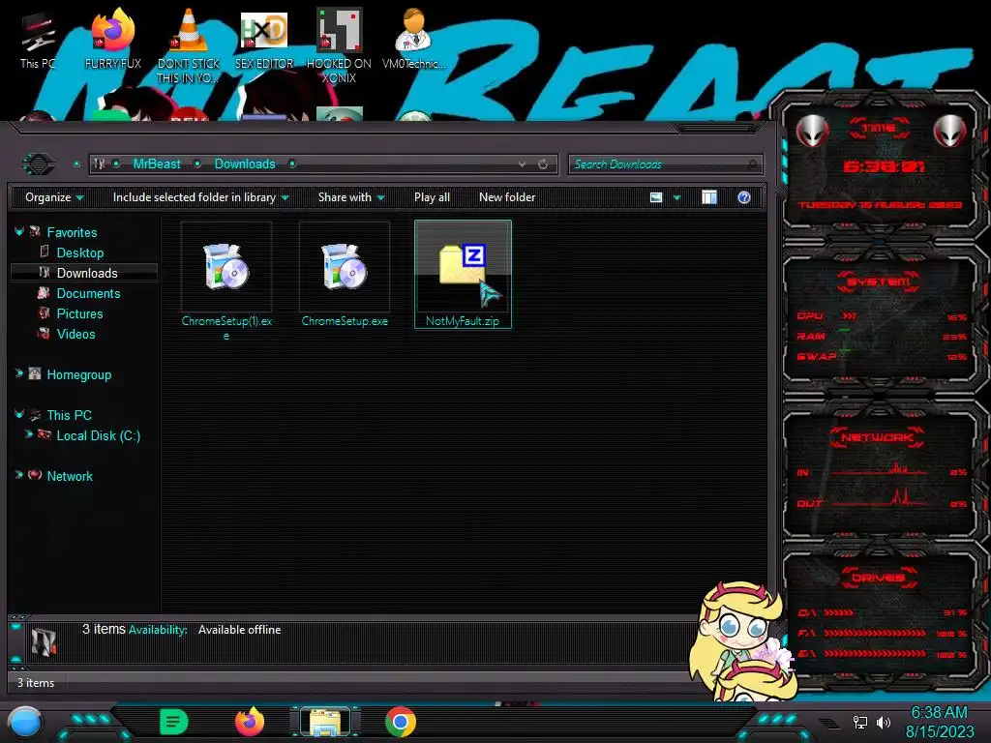Viewport: 991px width, 743px height.
Task: Open the VLC cone desktop shortcut
Action: point(189,45)
